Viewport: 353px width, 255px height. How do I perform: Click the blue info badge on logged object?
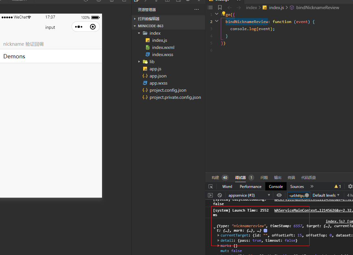pyautogui.click(x=266, y=230)
